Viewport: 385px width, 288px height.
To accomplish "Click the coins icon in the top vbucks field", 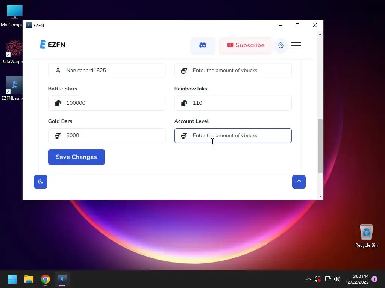I will tap(184, 70).
